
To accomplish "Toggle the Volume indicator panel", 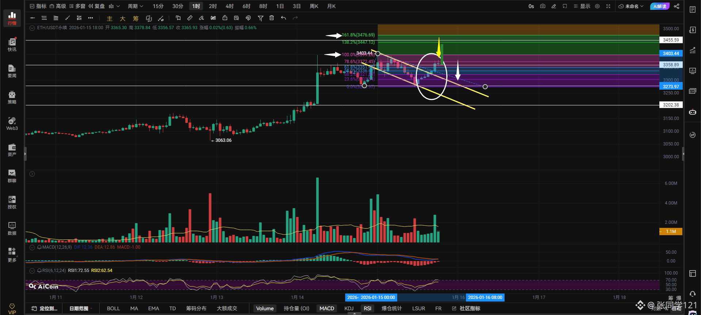I will 265,308.
